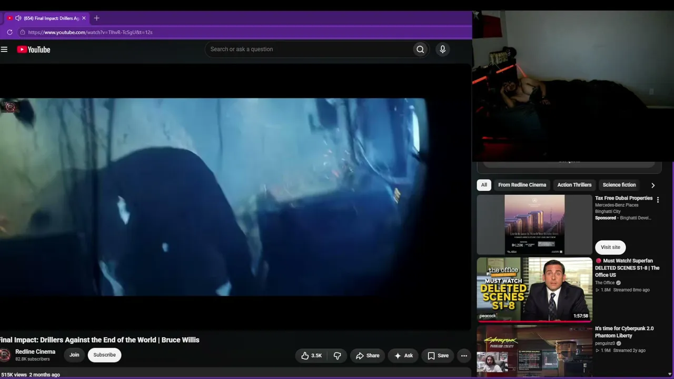The height and width of the screenshot is (379, 674).
Task: Filter by From Redline Cinema chip
Action: [x=522, y=185]
